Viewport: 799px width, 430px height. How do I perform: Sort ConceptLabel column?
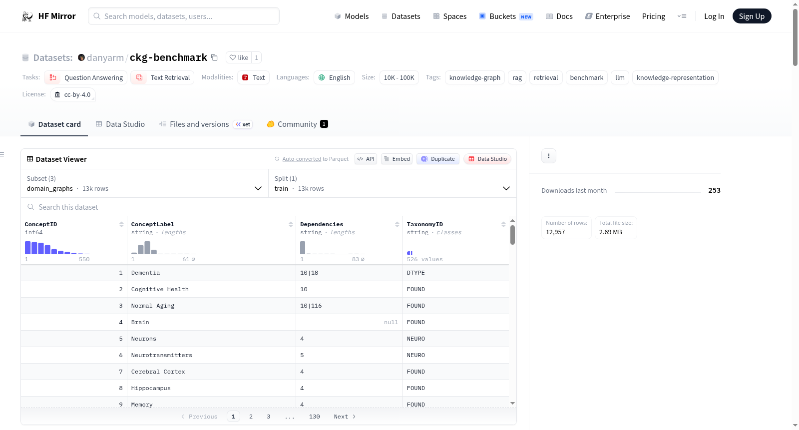pos(291,224)
